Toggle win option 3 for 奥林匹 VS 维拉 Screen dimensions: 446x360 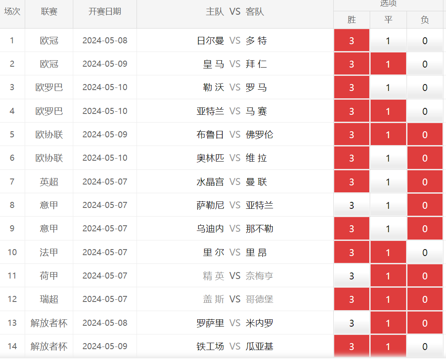[x=352, y=158]
